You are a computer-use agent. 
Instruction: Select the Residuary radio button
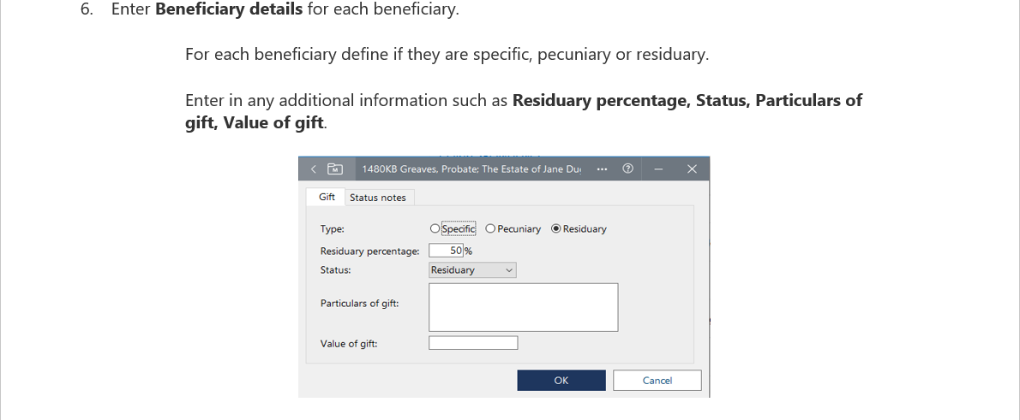pos(556,229)
